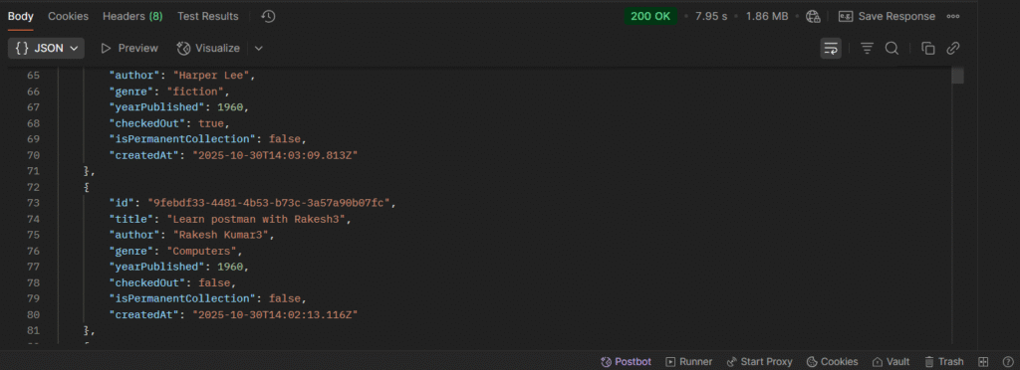Viewport: 1020px width, 370px height.
Task: Click Start Proxy in the status bar
Action: pos(759,362)
